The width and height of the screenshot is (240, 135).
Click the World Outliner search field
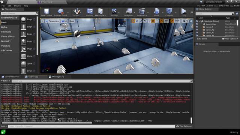pos(215,14)
